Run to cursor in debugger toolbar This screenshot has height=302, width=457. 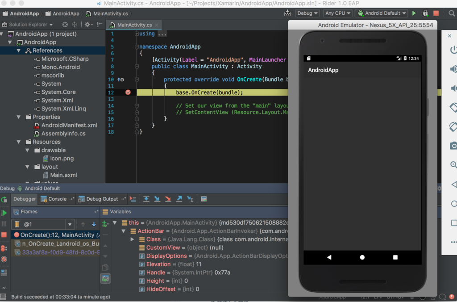click(x=190, y=199)
